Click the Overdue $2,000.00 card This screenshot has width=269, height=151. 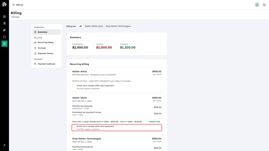[105, 46]
